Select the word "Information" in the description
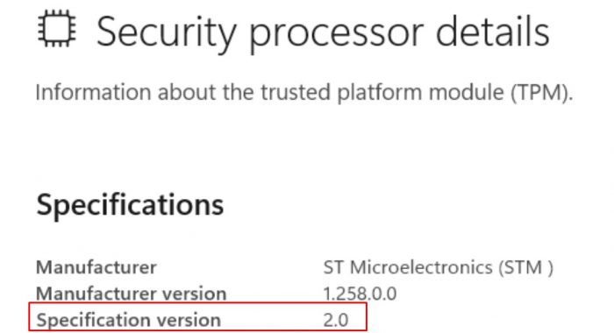This screenshot has height=333, width=614. pyautogui.click(x=93, y=92)
